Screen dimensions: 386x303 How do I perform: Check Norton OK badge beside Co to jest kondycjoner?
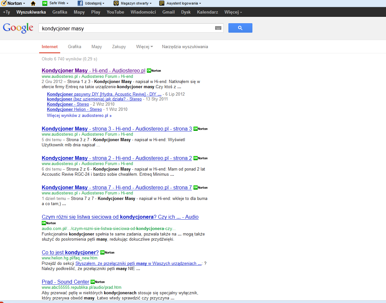pos(107,253)
